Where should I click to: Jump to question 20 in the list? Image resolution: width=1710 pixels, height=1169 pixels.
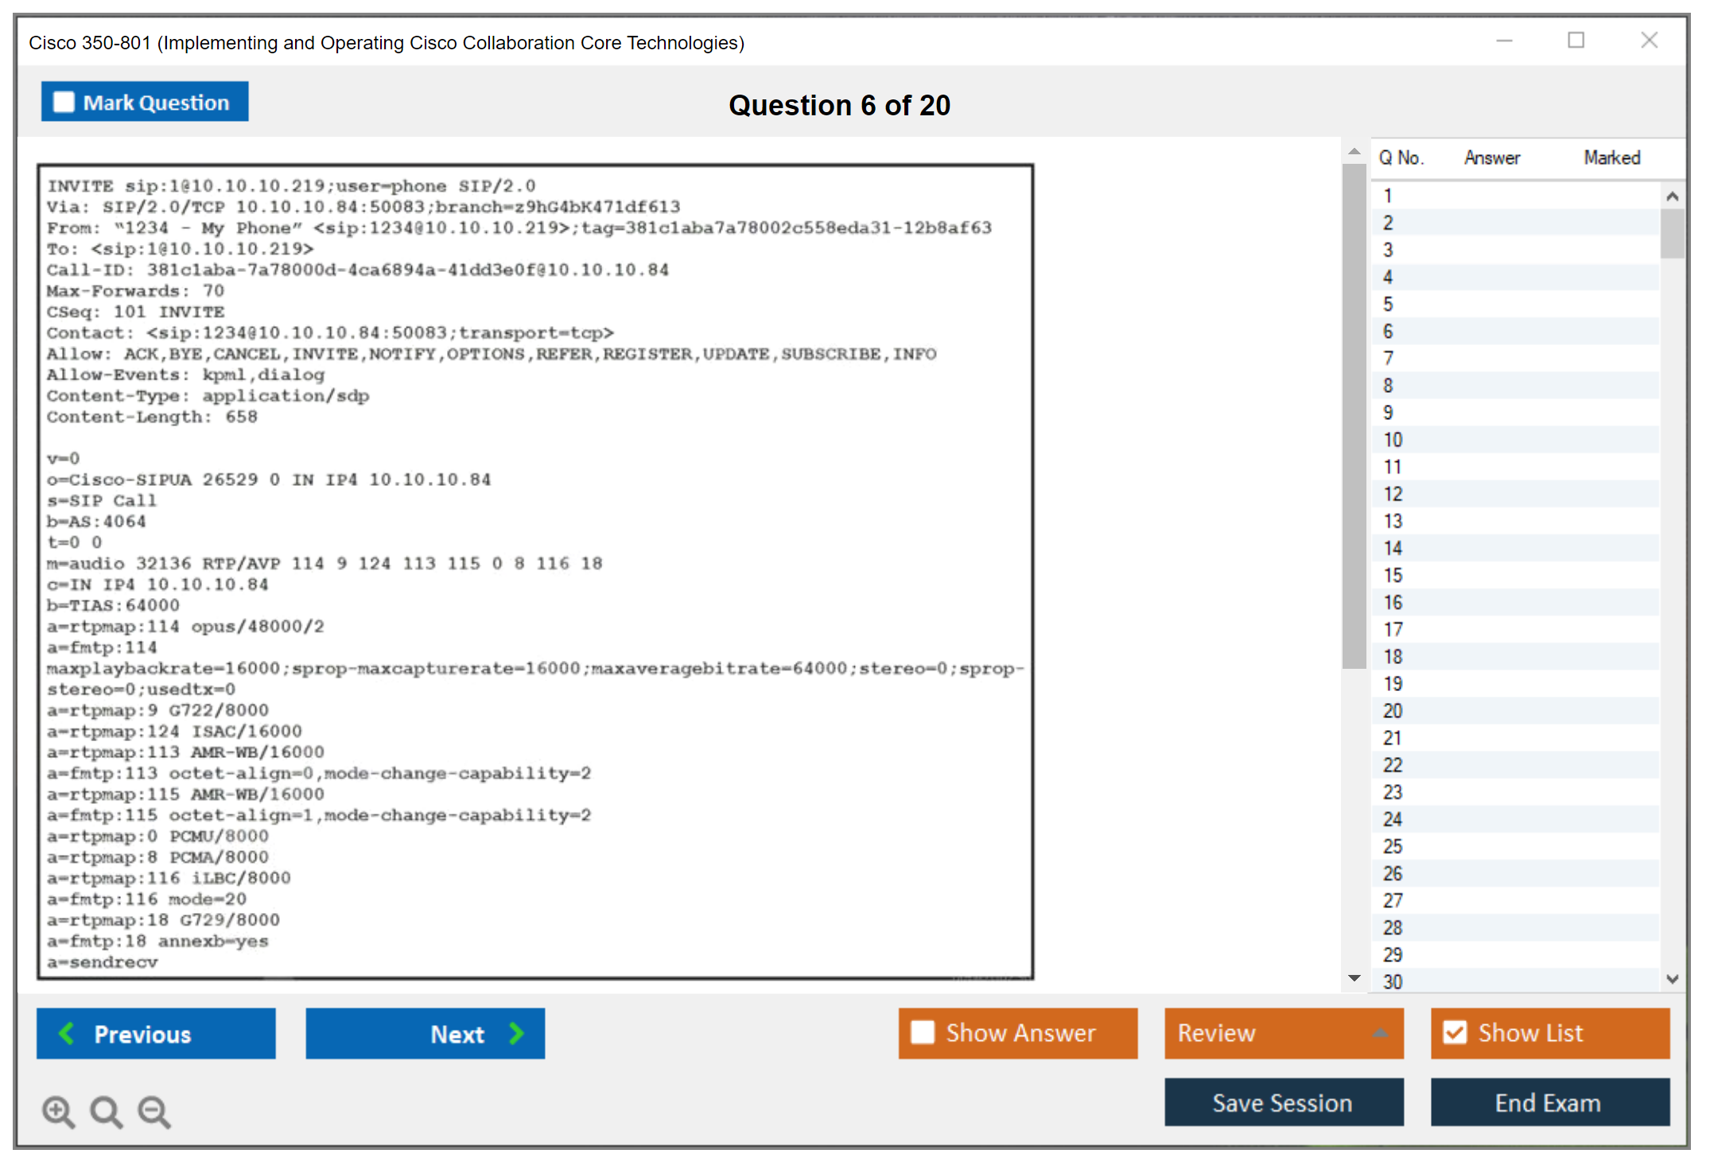click(1393, 711)
